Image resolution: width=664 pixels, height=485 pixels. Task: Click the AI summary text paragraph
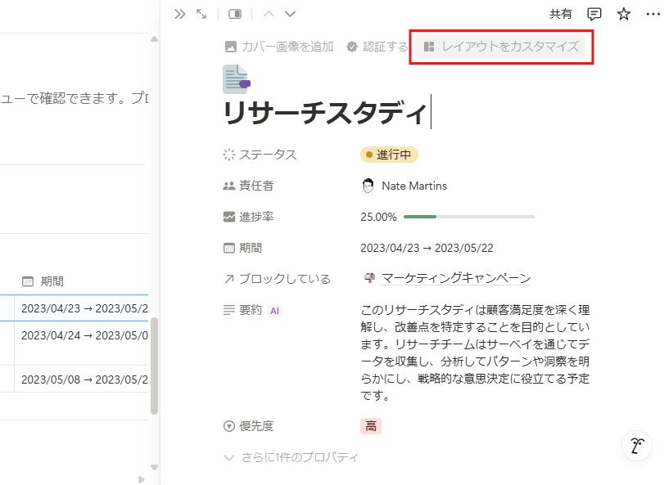(x=475, y=353)
